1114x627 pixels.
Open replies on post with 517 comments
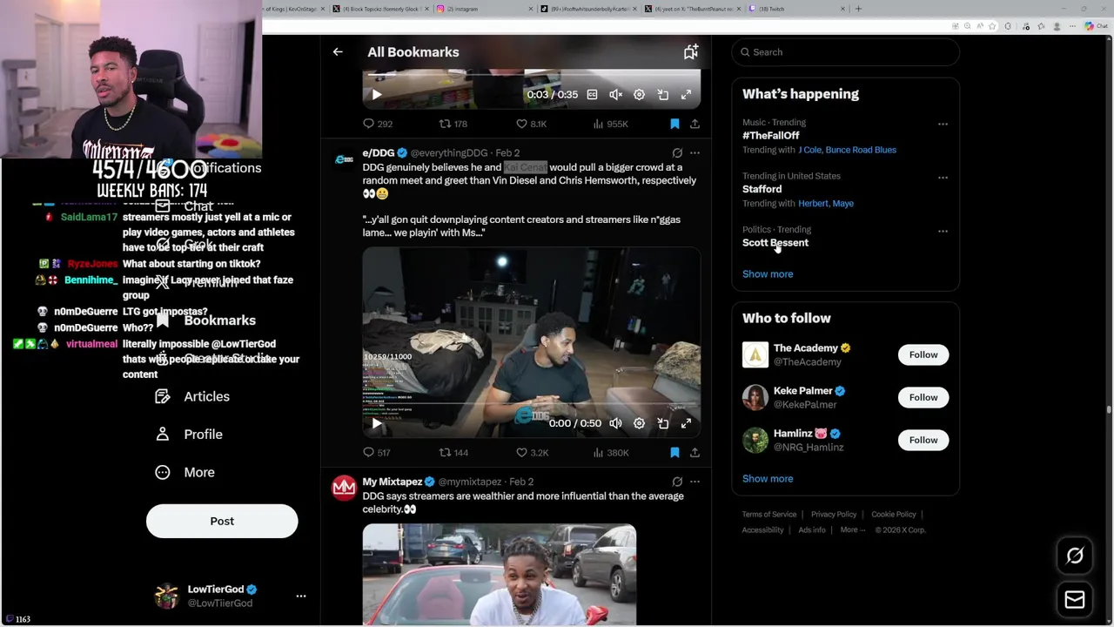click(x=377, y=453)
